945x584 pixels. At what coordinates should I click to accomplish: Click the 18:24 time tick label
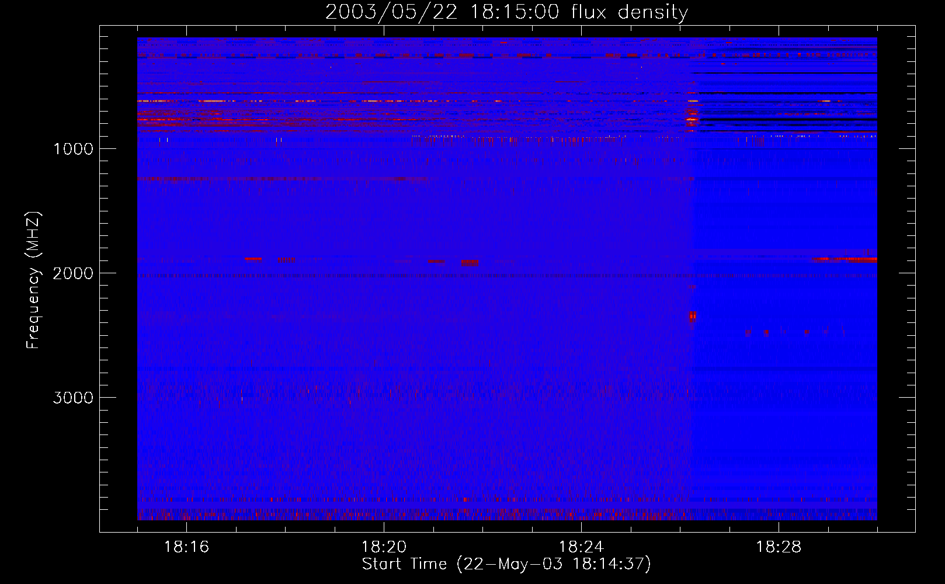point(581,547)
